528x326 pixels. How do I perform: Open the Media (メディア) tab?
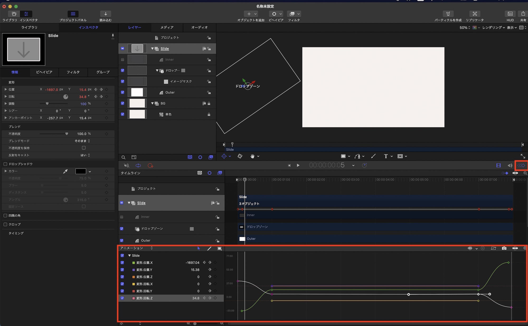point(167,27)
